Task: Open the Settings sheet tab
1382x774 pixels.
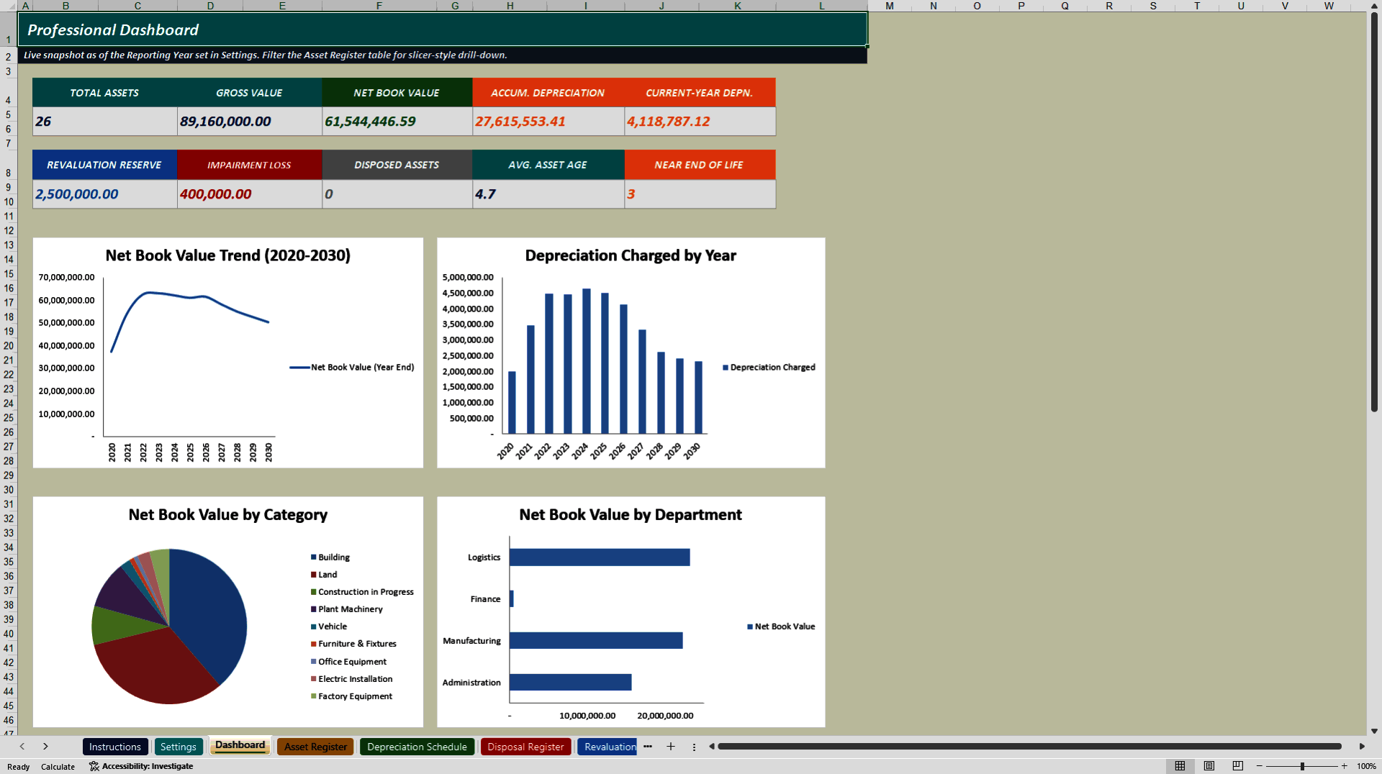Action: click(179, 747)
